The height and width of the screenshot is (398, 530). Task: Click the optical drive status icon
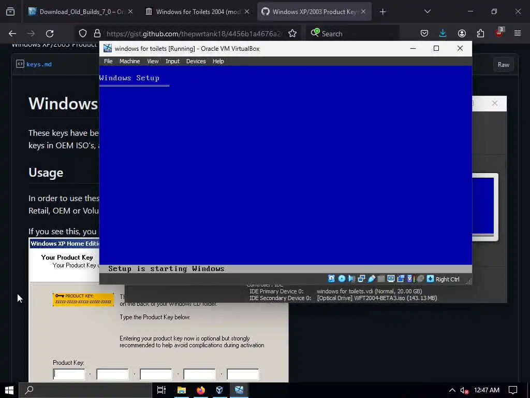pos(342,278)
